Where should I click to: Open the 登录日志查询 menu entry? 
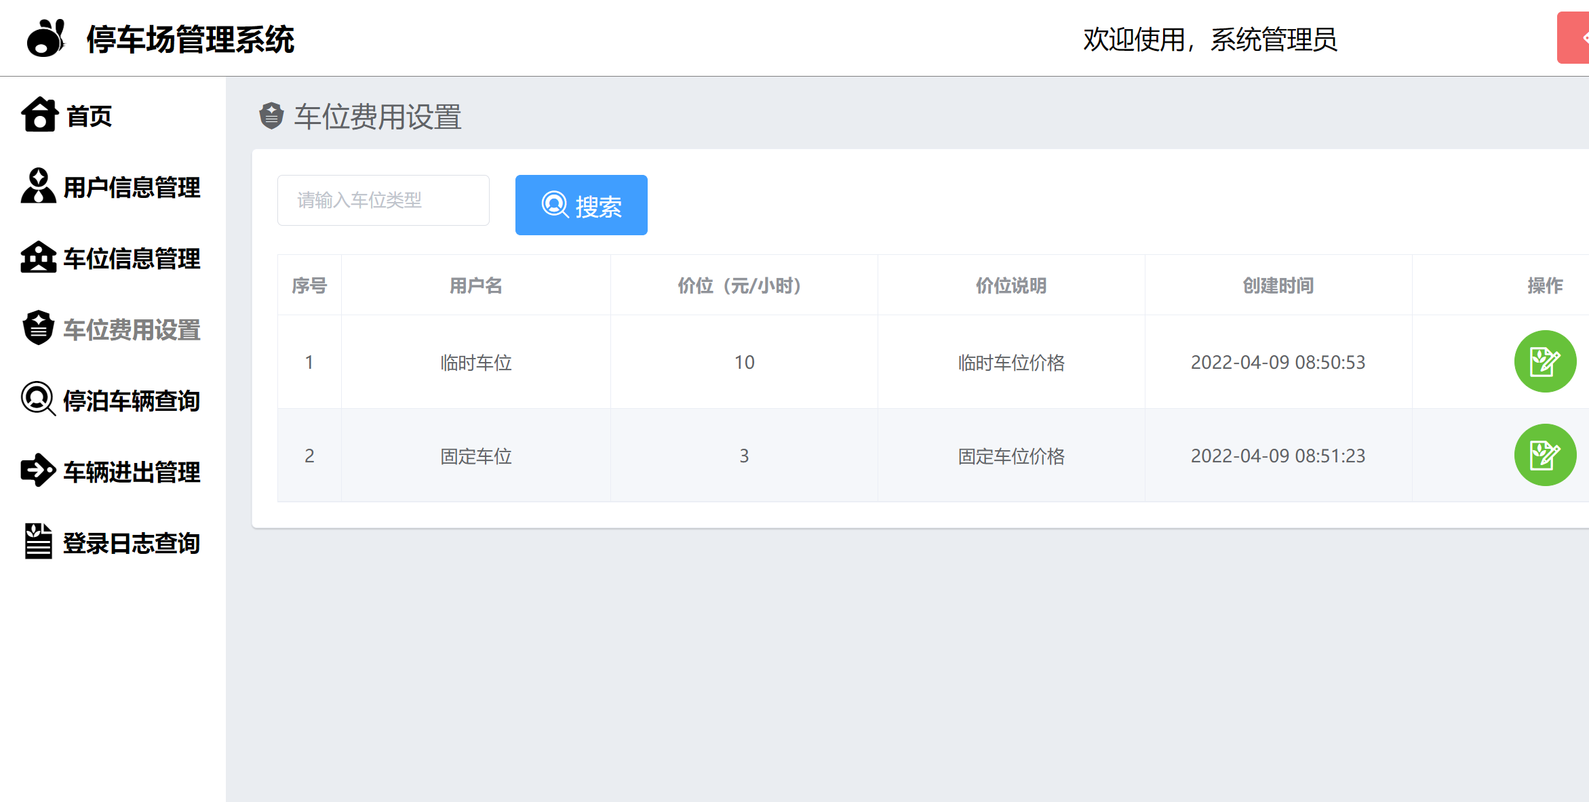(131, 542)
